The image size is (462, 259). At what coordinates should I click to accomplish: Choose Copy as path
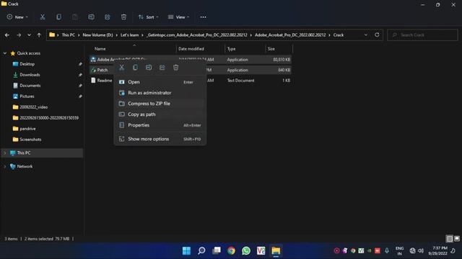[x=160, y=114]
